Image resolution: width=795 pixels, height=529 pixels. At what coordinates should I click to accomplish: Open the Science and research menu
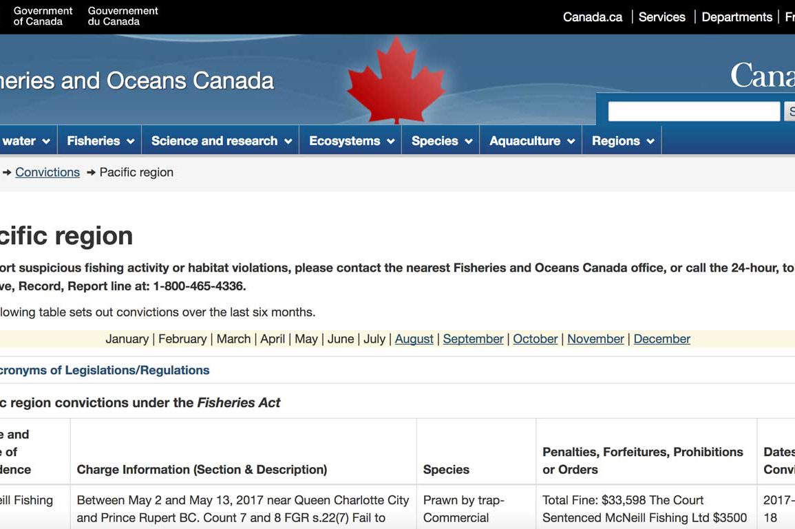pos(221,140)
